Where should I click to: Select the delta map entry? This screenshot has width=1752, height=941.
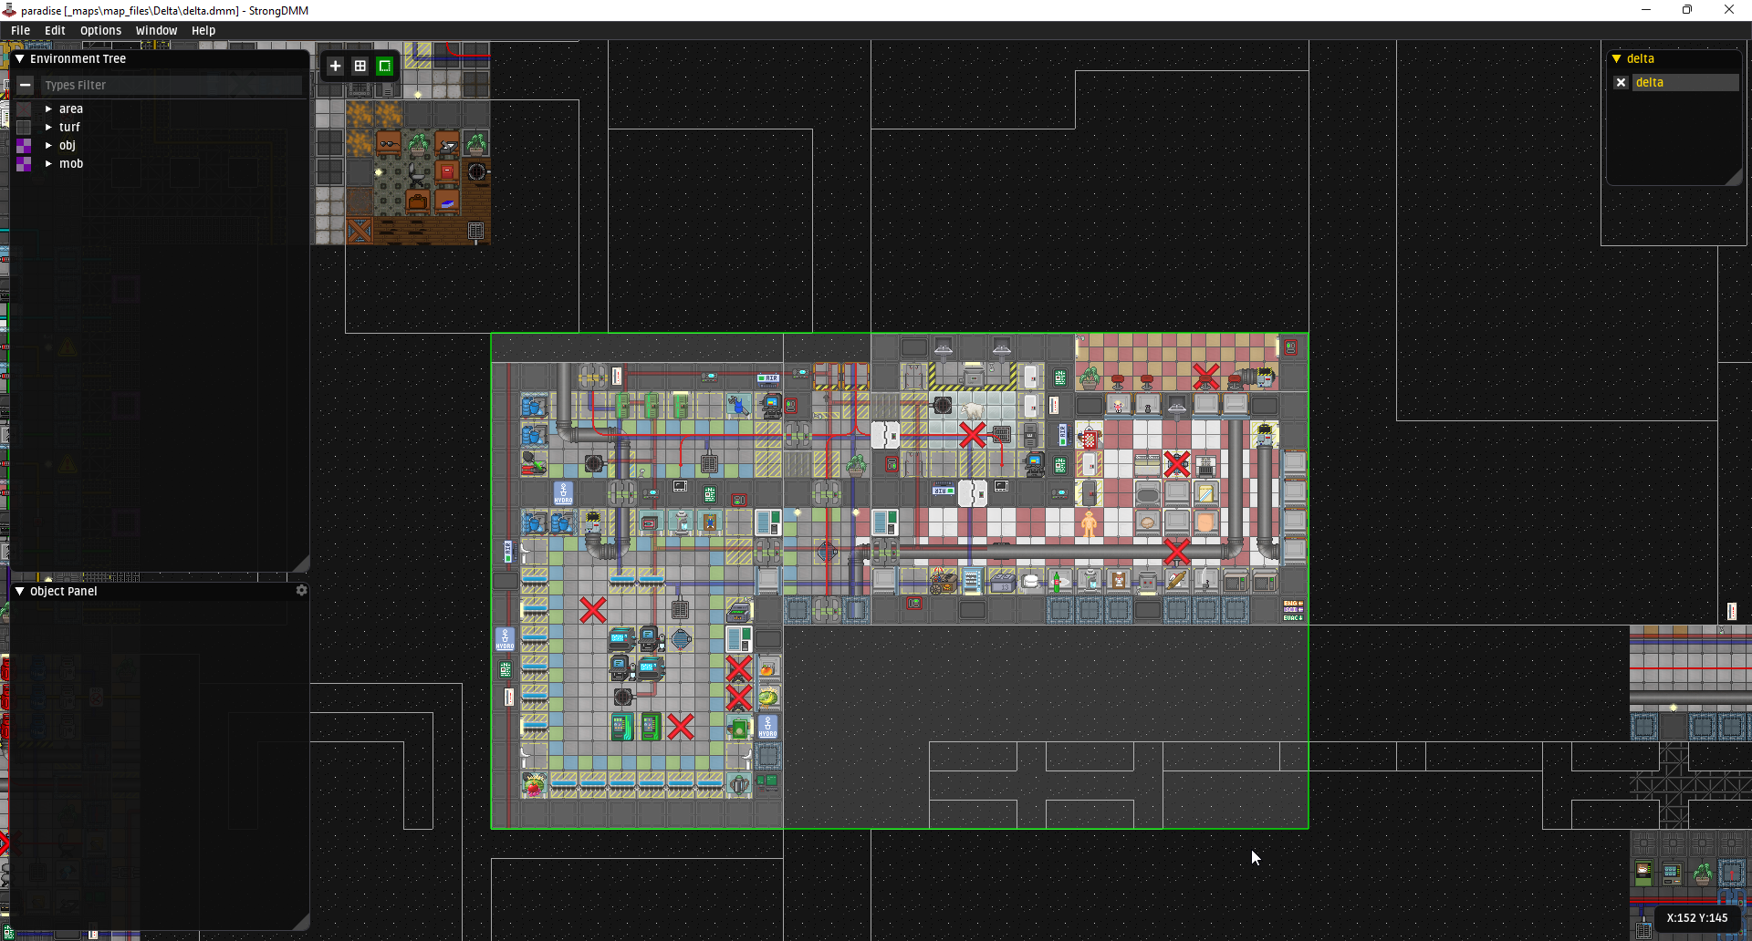click(x=1684, y=82)
